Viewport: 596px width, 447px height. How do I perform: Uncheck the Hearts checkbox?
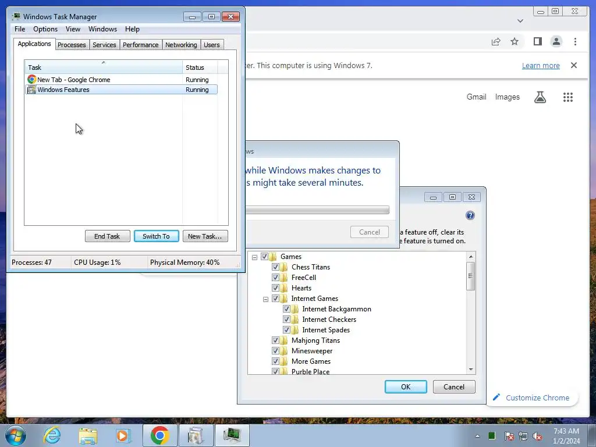(x=275, y=288)
